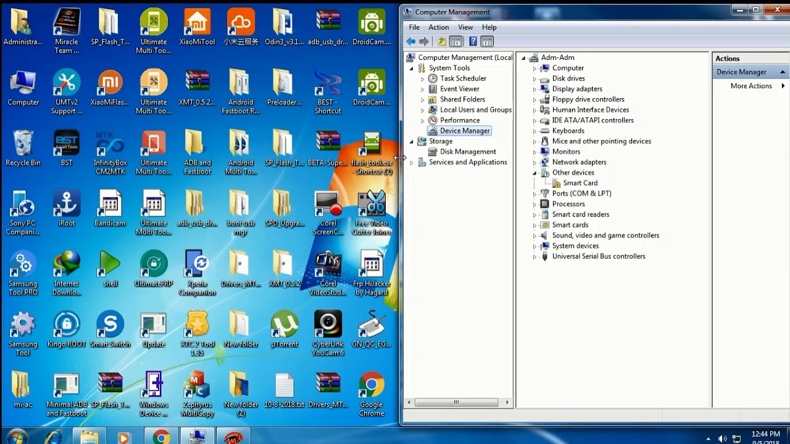Image resolution: width=790 pixels, height=444 pixels.
Task: Open 10-8-2018.txt file
Action: 285,390
